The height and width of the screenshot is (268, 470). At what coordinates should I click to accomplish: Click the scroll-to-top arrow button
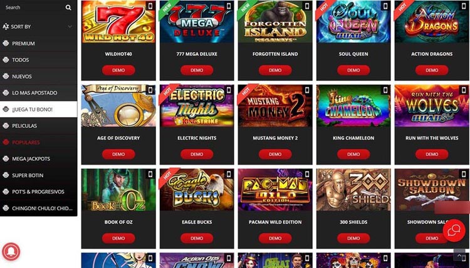tap(459, 255)
